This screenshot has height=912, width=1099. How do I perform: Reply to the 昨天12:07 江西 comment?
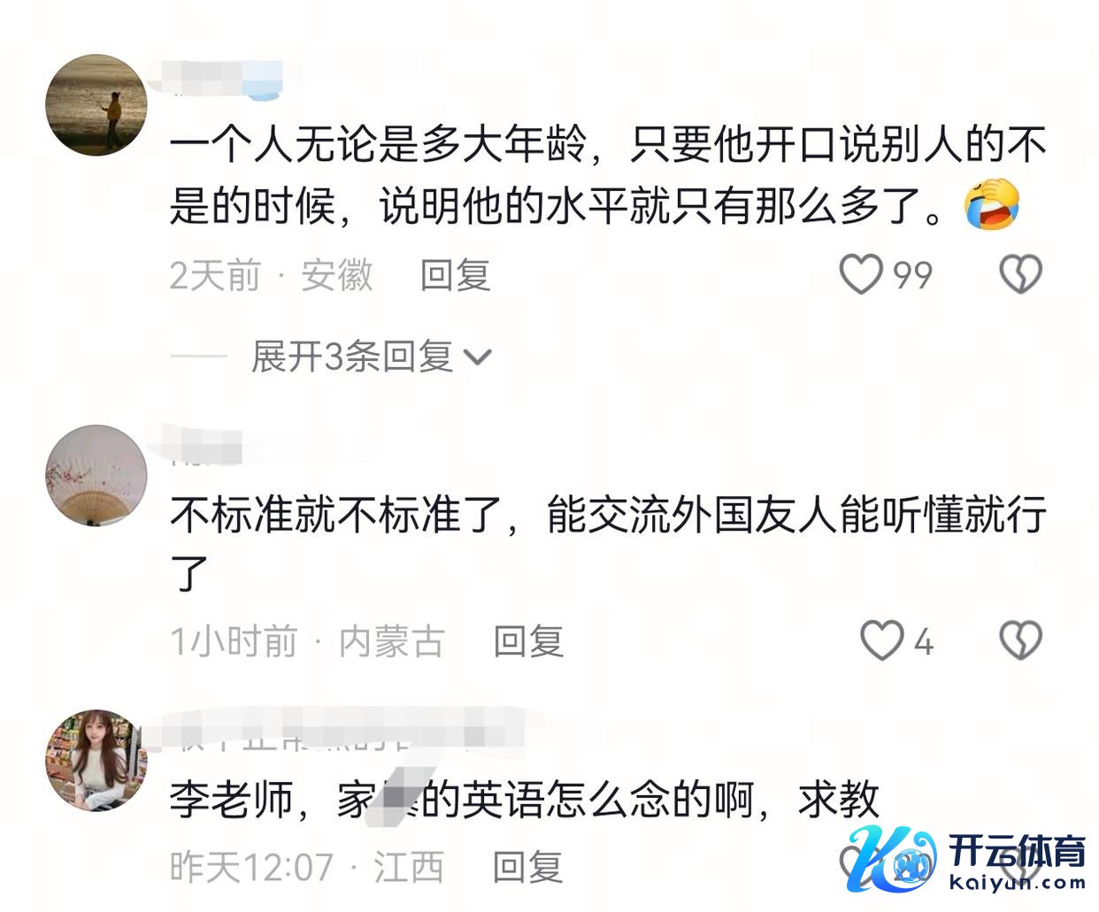click(527, 867)
